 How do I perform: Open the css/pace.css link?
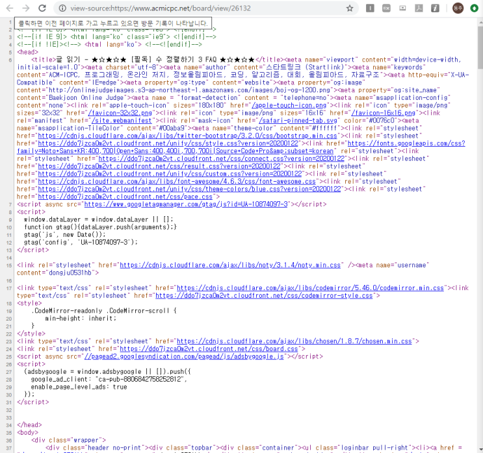[125, 197]
